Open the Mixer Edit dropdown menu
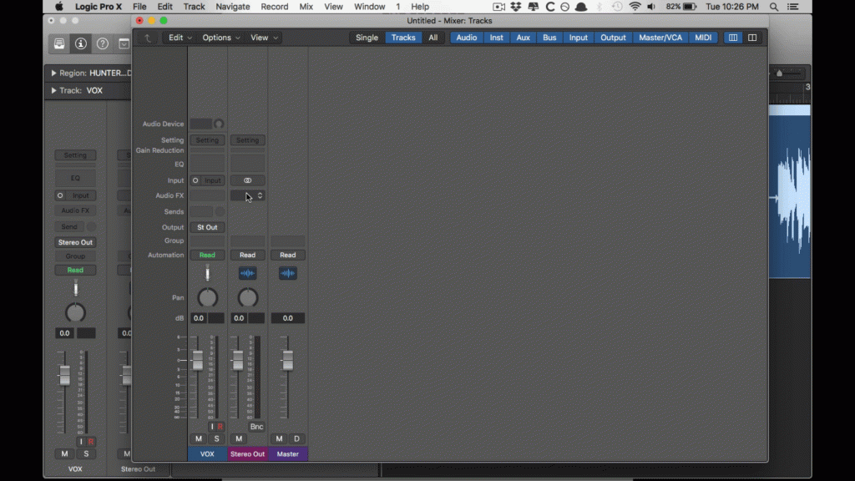This screenshot has height=481, width=855. pyautogui.click(x=180, y=38)
